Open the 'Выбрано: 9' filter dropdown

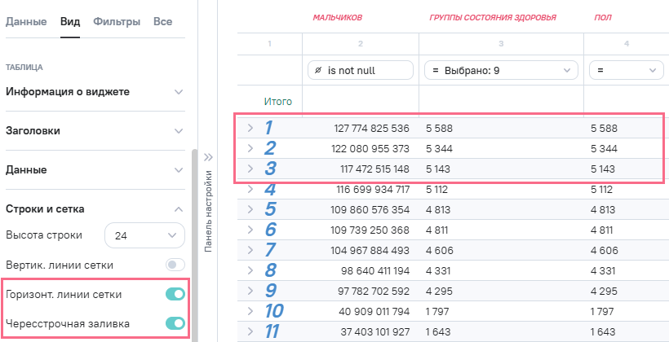[501, 71]
